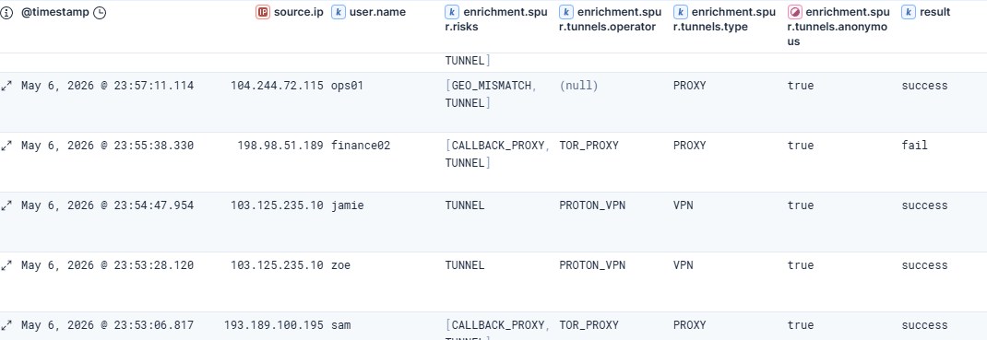
Task: Open enrichment.spur.risks column header
Action: pos(497,19)
